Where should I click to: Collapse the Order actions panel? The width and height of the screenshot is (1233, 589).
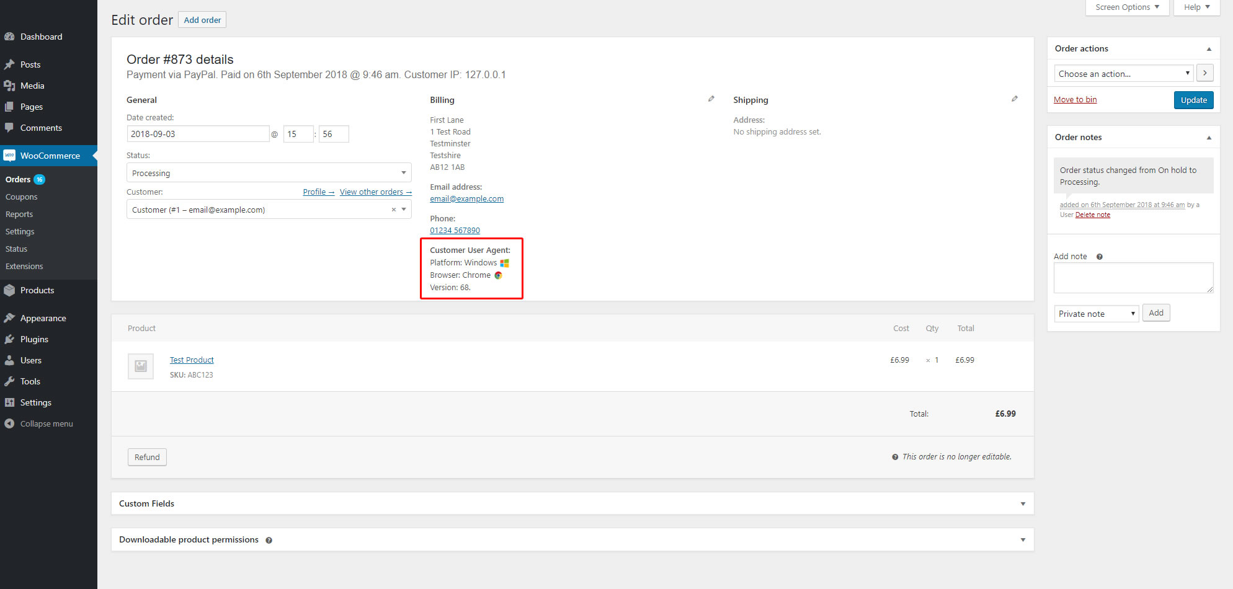coord(1208,49)
